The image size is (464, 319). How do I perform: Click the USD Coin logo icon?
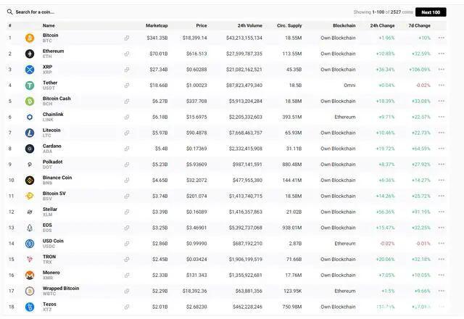[x=30, y=244]
